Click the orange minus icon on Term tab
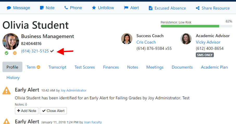This screenshot has height=124, width=236. [38, 67]
